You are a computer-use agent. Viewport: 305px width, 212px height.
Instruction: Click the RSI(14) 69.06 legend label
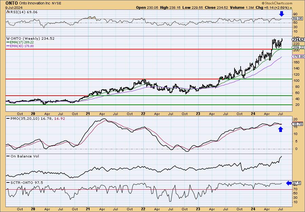[23, 12]
